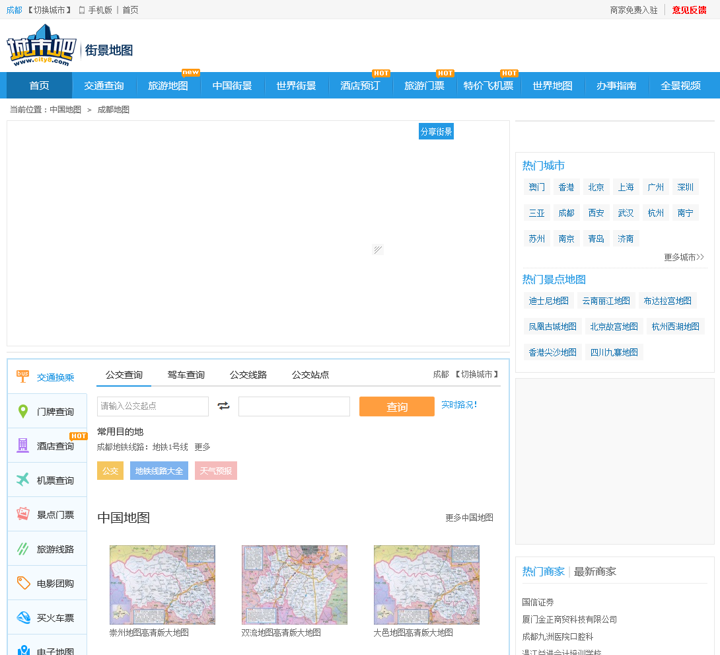Image resolution: width=720 pixels, height=655 pixels.
Task: Open the 首页 navigation tab
Action: tap(40, 85)
